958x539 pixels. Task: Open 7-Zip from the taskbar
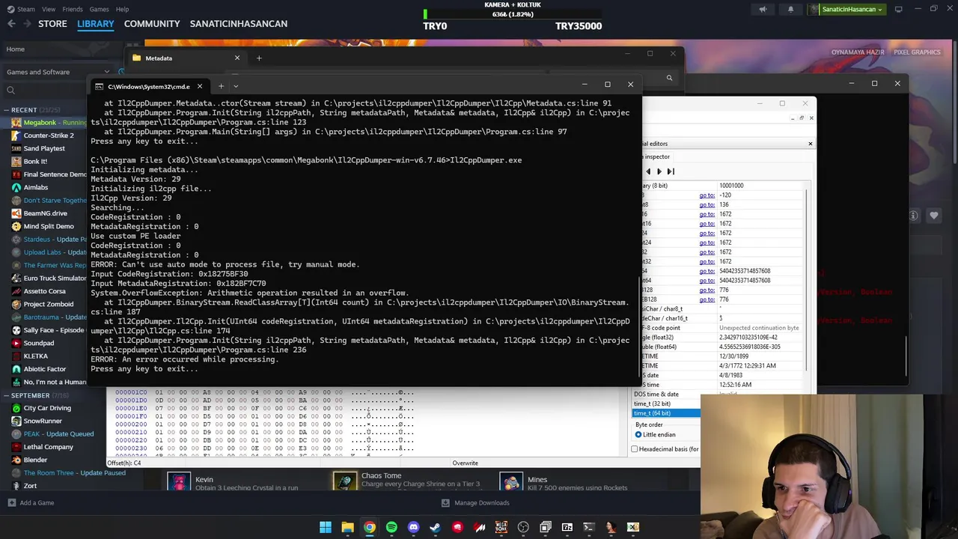(x=567, y=527)
